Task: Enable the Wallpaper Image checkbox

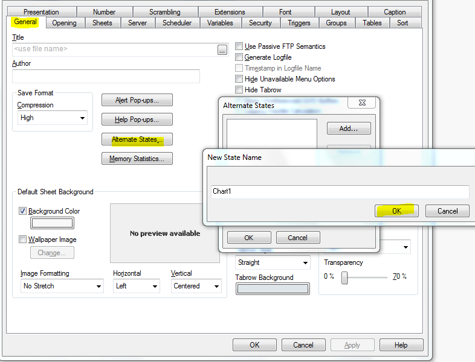Action: coord(22,240)
